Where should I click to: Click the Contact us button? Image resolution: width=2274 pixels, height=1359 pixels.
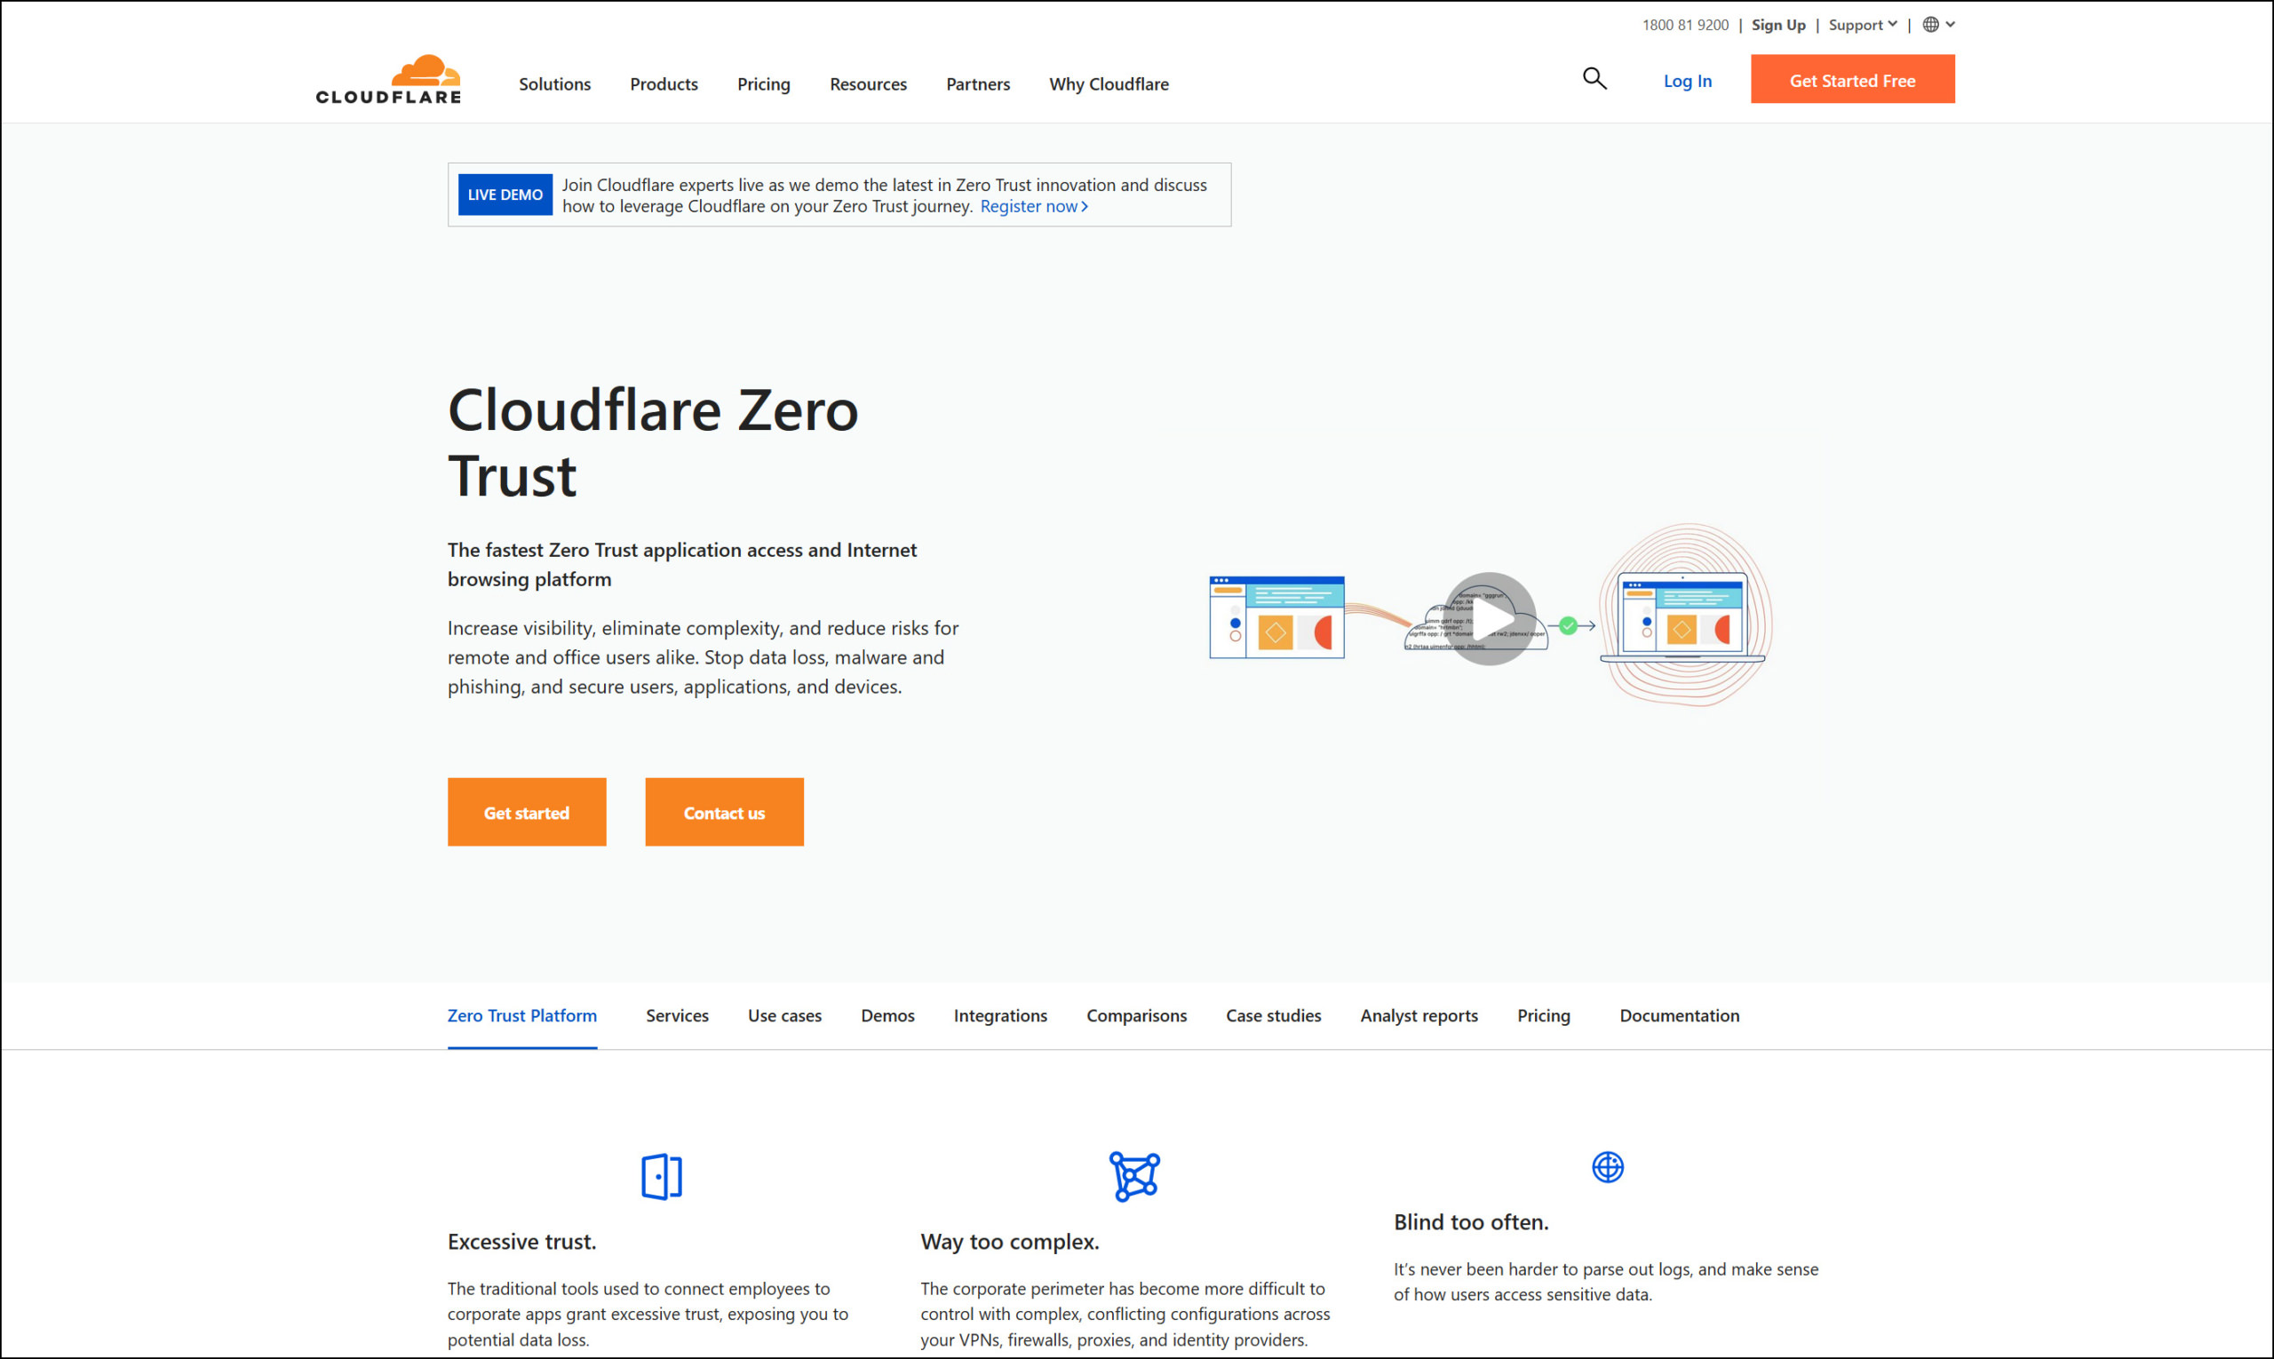pos(725,812)
